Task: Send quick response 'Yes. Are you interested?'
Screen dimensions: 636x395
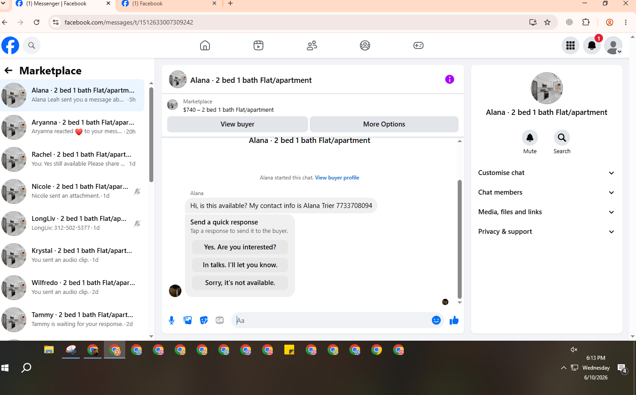Action: coord(240,247)
